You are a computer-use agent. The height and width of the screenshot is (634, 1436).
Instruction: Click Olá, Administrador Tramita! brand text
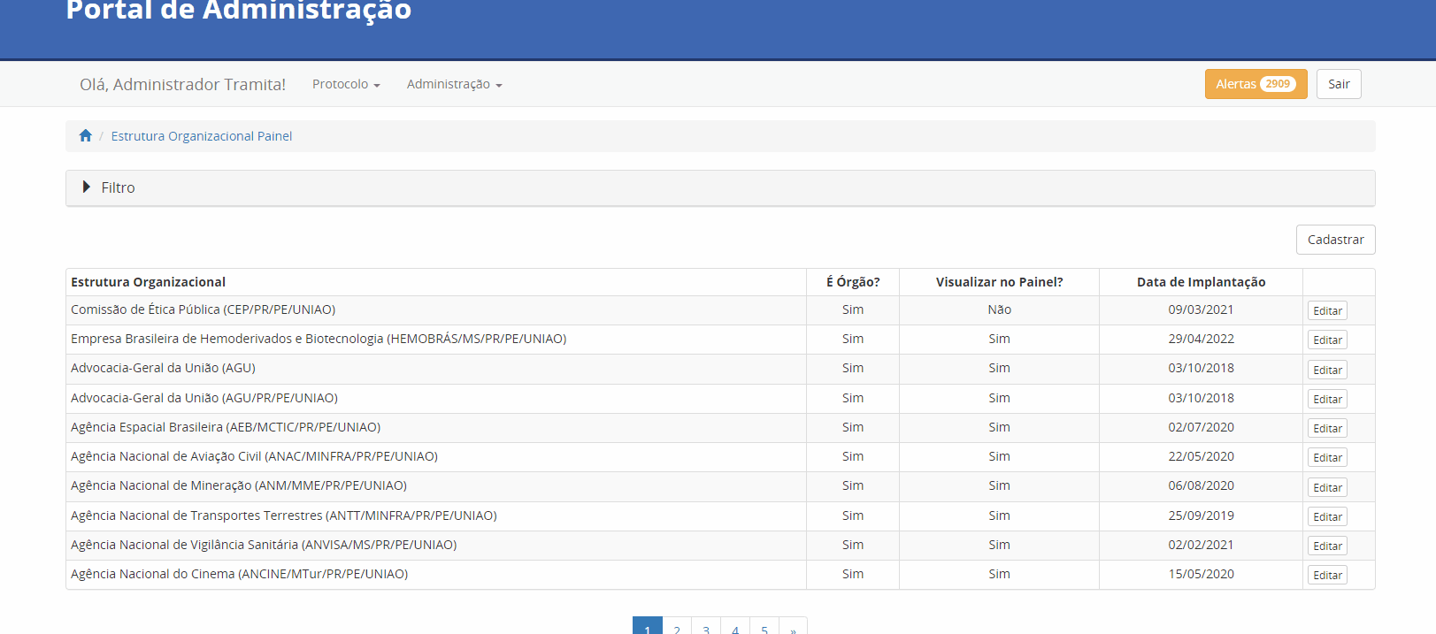(x=183, y=84)
